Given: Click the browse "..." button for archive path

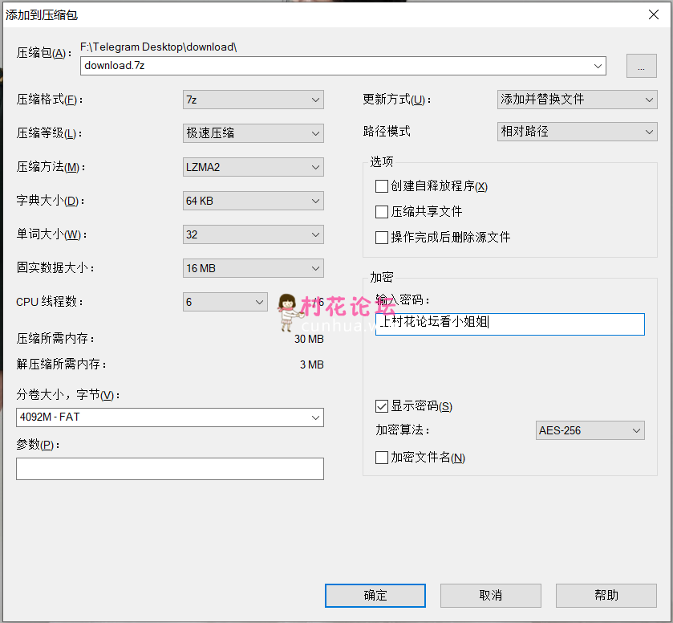Looking at the screenshot, I should click(641, 66).
